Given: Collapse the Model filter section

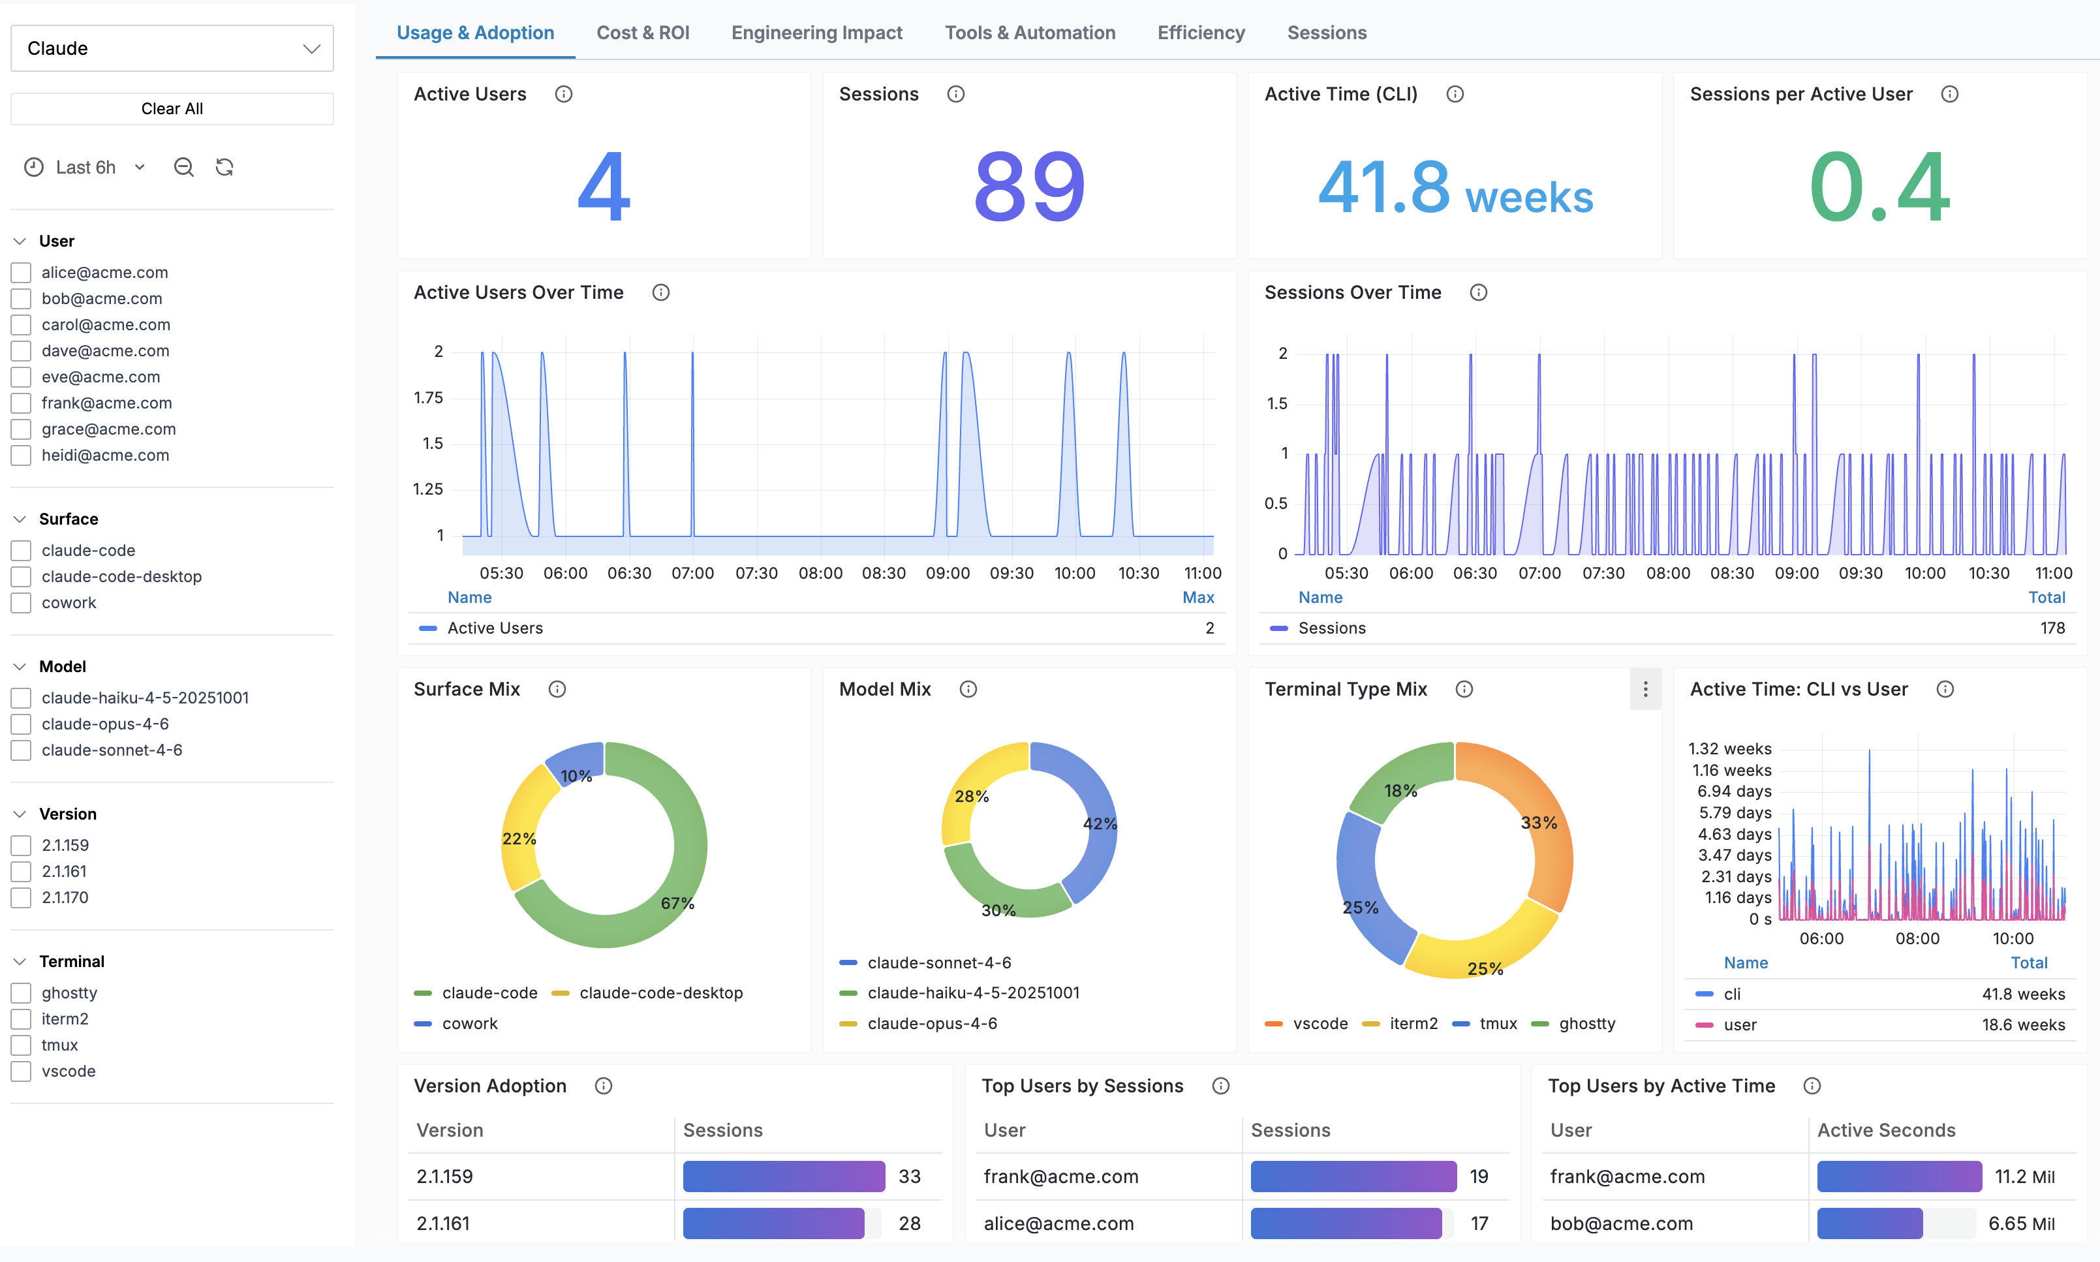Looking at the screenshot, I should point(20,667).
